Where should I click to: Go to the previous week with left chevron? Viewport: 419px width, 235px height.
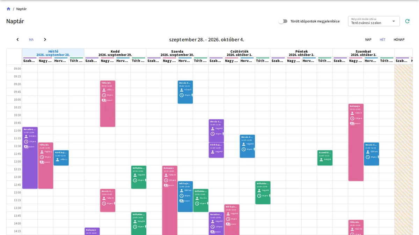click(x=17, y=40)
